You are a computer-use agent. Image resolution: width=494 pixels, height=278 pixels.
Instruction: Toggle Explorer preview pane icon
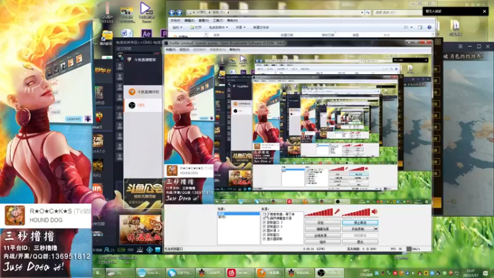click(x=420, y=27)
